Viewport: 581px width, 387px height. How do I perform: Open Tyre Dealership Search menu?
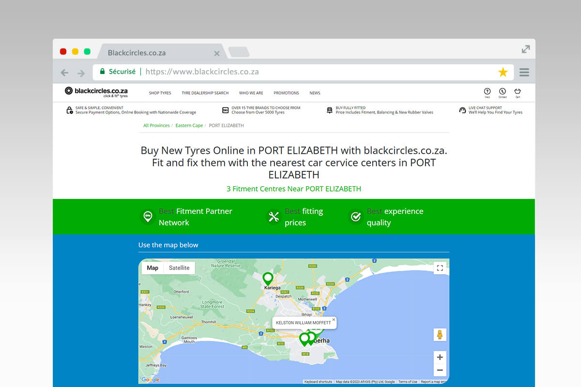[x=205, y=93]
